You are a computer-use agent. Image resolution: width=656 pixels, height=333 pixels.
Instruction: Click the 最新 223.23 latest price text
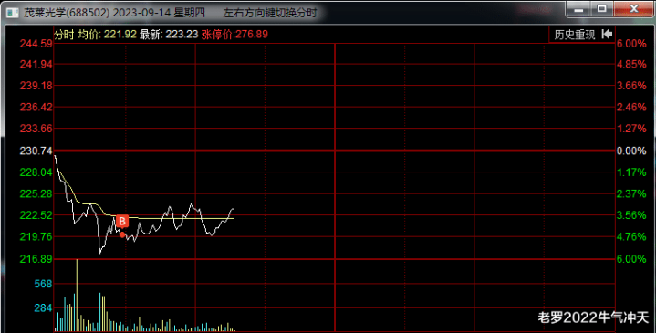pyautogui.click(x=169, y=35)
